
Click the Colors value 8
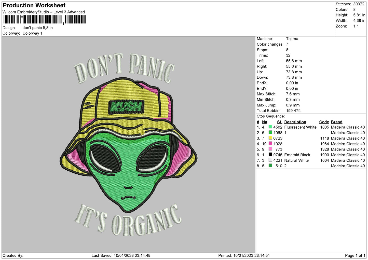coord(354,10)
